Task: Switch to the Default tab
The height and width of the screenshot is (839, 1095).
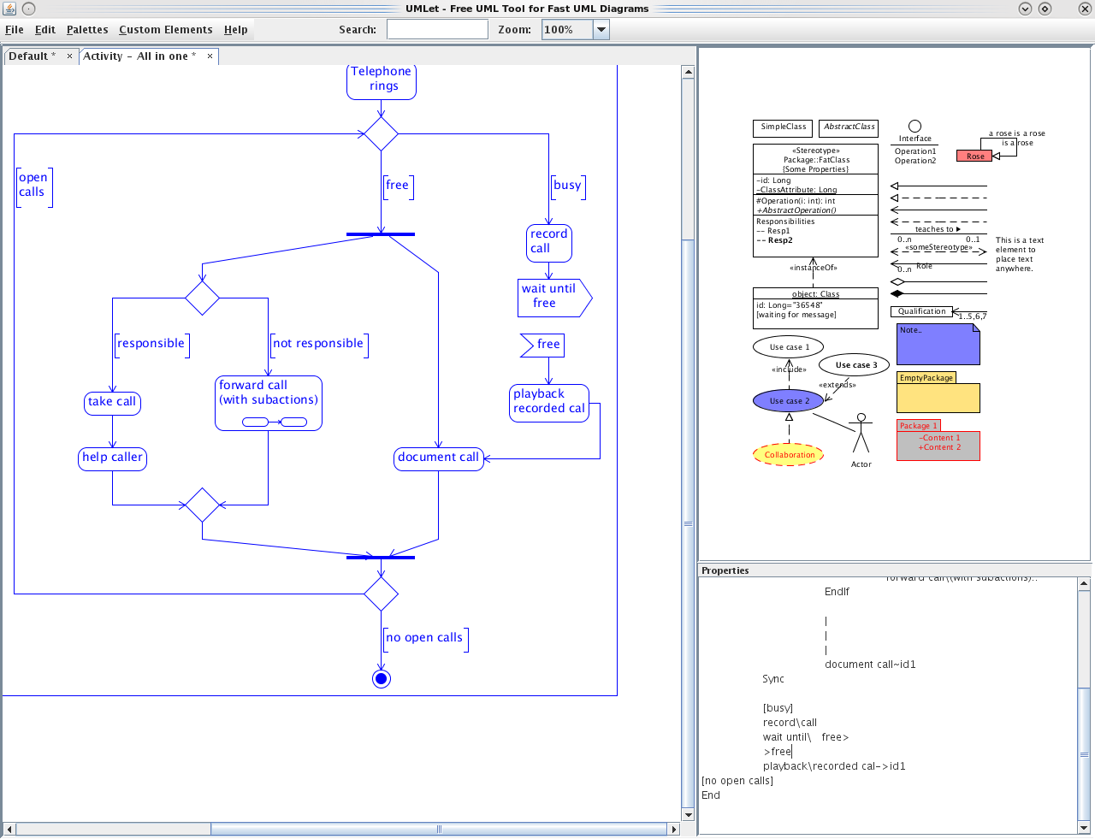Action: 33,56
